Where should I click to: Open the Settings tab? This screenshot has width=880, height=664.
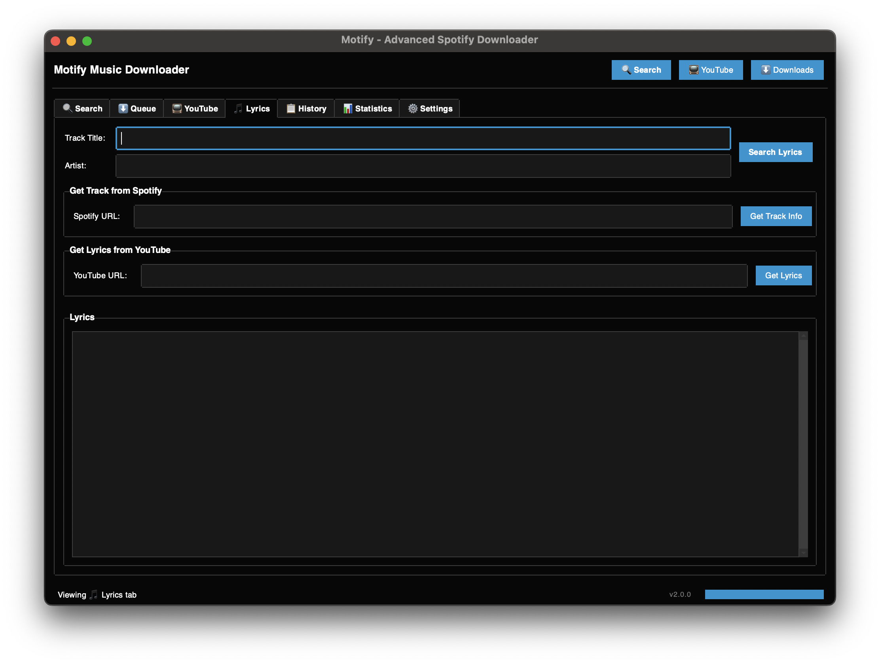[430, 108]
